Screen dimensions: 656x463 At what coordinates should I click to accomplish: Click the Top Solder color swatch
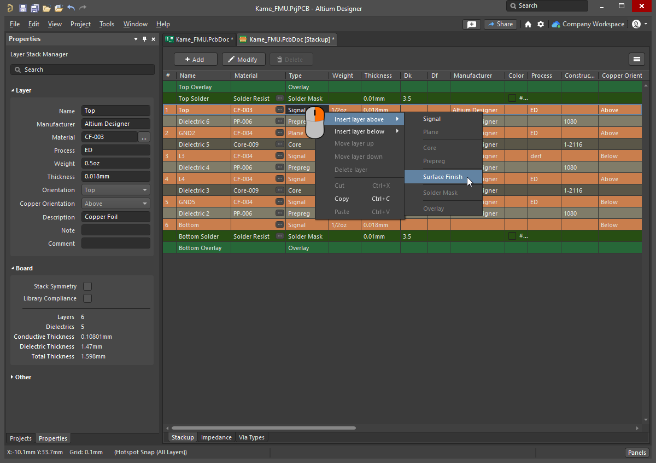(512, 99)
